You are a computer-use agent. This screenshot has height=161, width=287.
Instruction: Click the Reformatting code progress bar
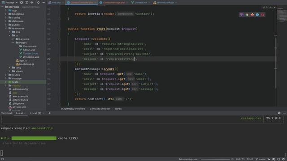(x=215, y=159)
